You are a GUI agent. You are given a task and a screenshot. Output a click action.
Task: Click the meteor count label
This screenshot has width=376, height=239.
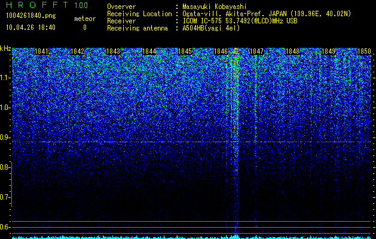click(85, 19)
